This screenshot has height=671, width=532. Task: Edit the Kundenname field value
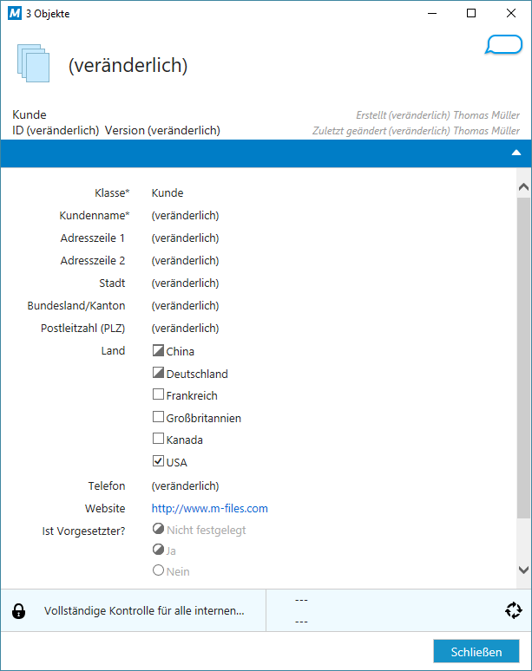click(x=185, y=216)
